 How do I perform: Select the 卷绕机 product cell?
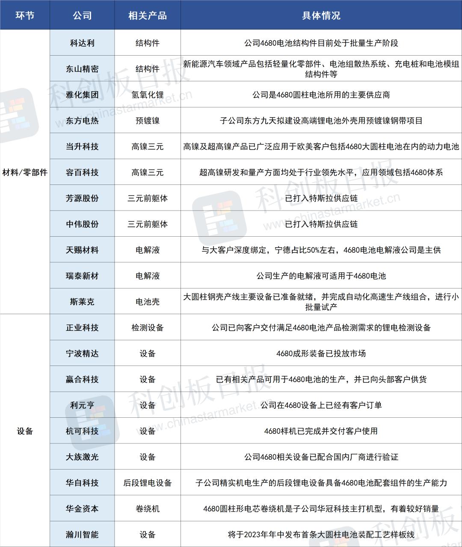148,508
